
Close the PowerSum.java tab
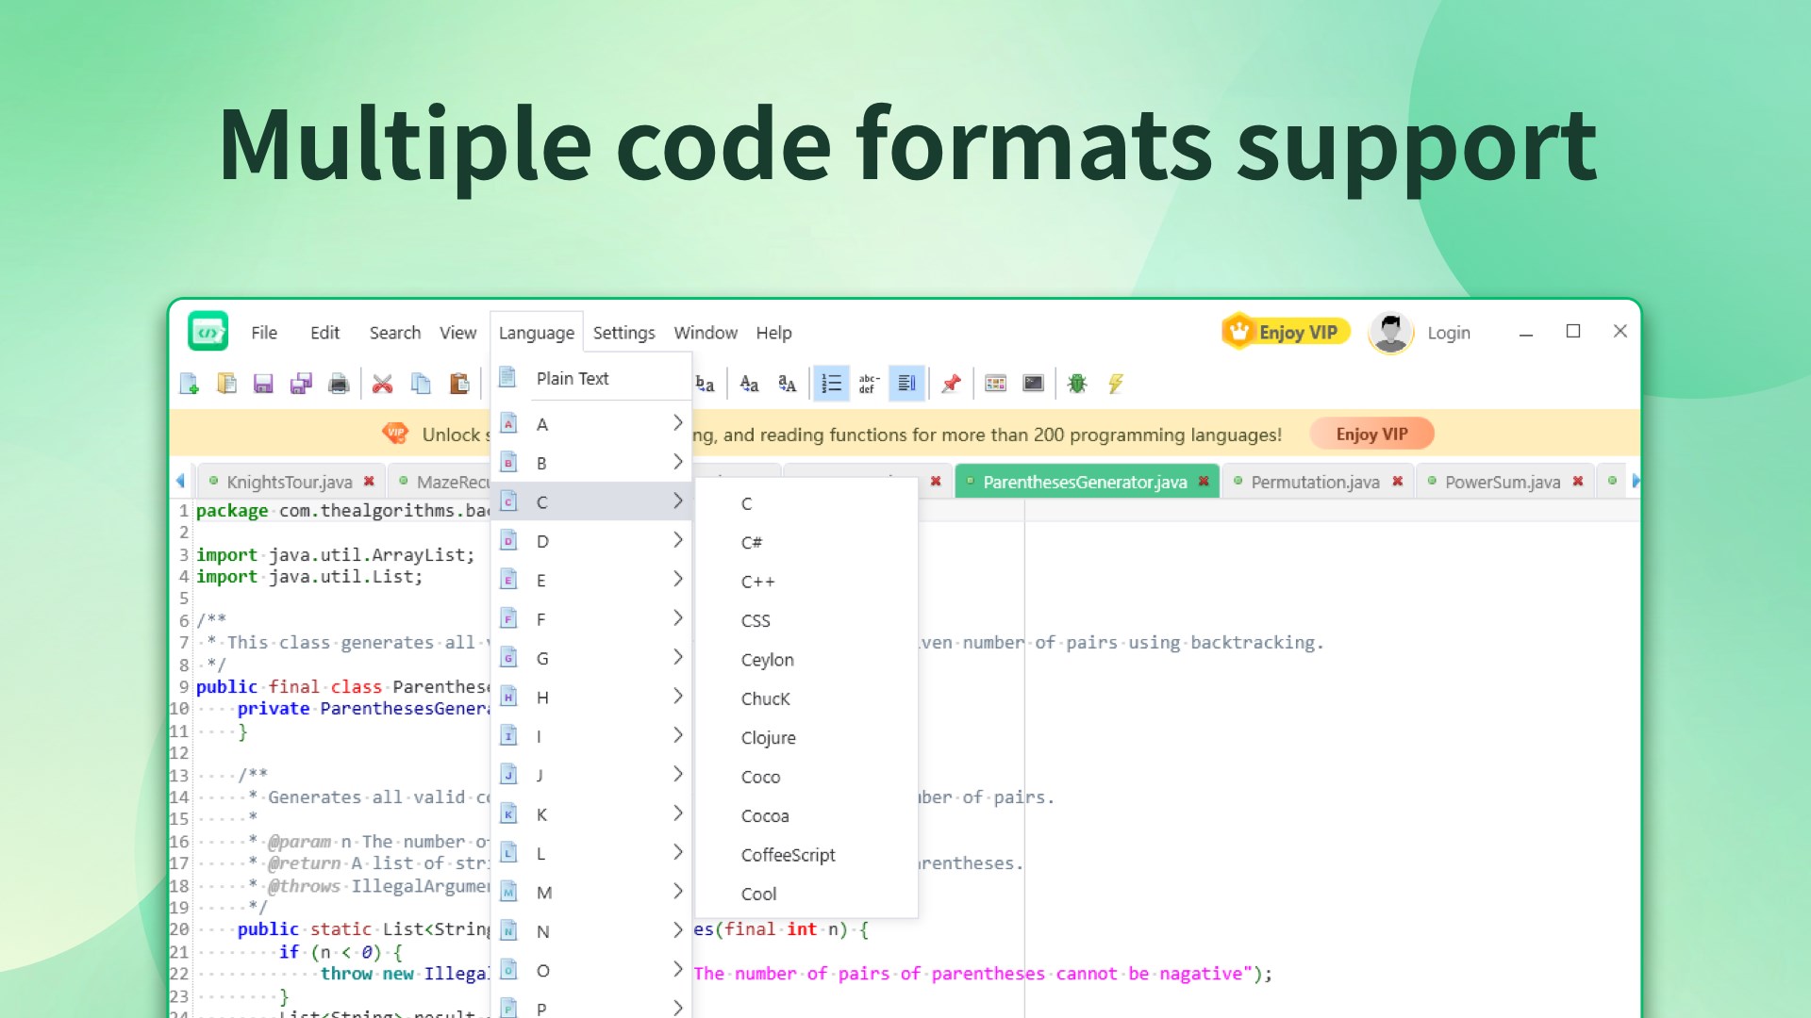point(1578,482)
